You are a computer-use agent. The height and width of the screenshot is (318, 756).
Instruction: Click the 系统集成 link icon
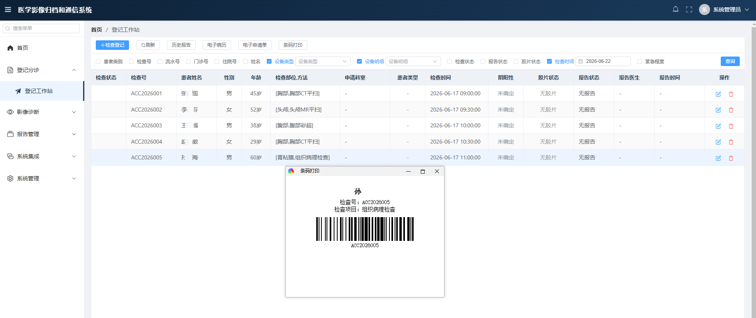tap(10, 156)
